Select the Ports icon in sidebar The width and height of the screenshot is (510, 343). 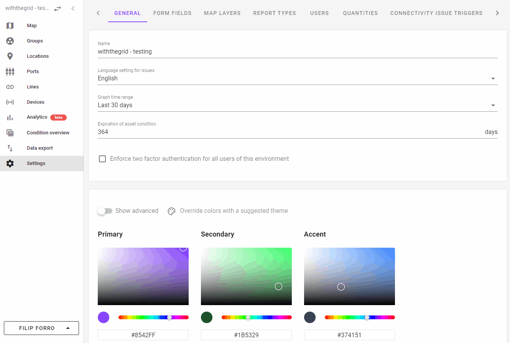(10, 72)
